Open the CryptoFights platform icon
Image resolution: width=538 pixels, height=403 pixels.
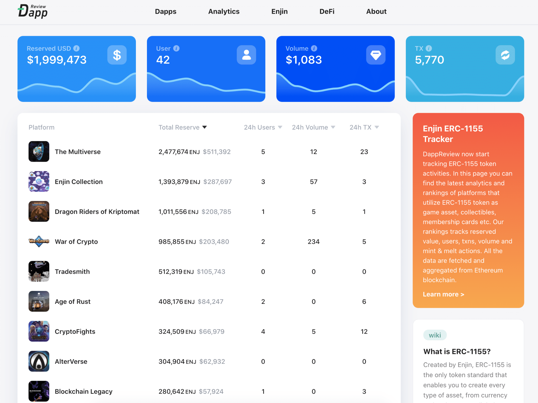click(39, 331)
